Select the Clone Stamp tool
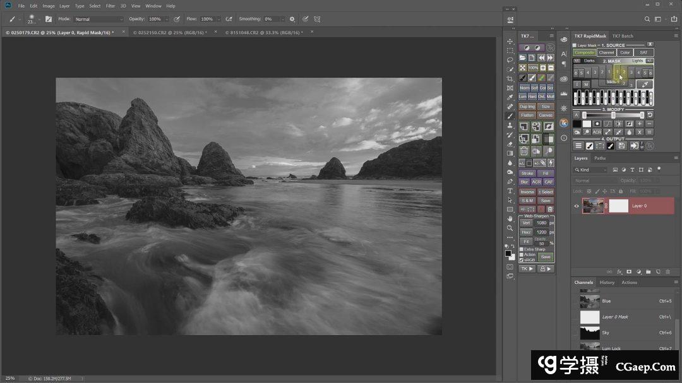This screenshot has height=383, width=682. (510, 126)
